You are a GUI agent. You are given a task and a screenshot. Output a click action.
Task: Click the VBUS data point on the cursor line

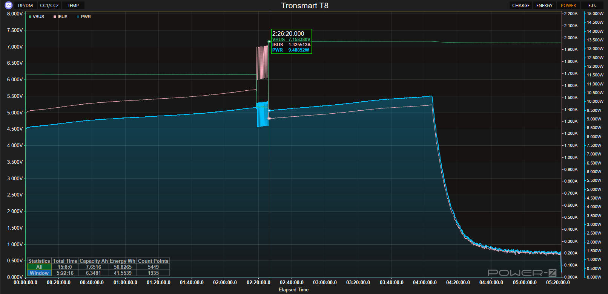pos(269,42)
